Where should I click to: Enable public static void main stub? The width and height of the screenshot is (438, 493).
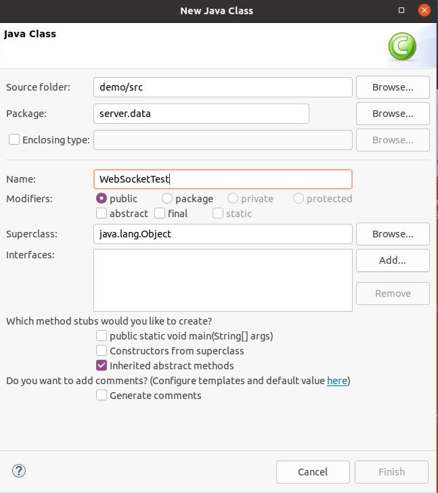[102, 335]
